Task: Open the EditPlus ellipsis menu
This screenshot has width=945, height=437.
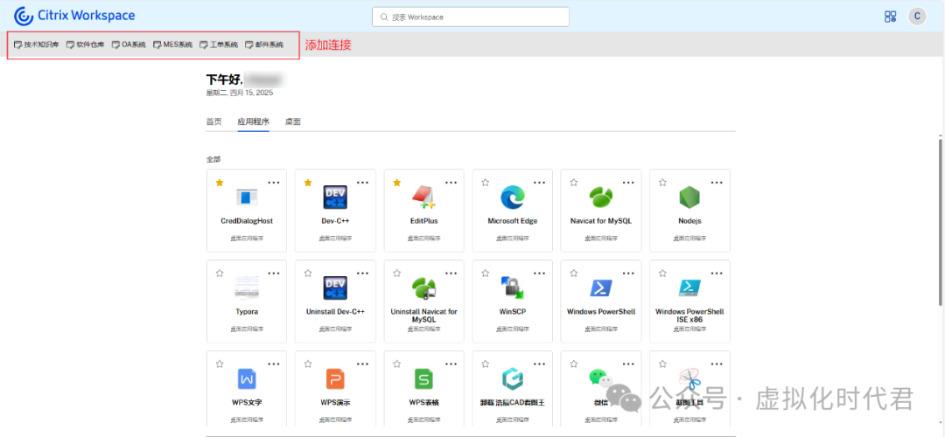Action: click(451, 183)
